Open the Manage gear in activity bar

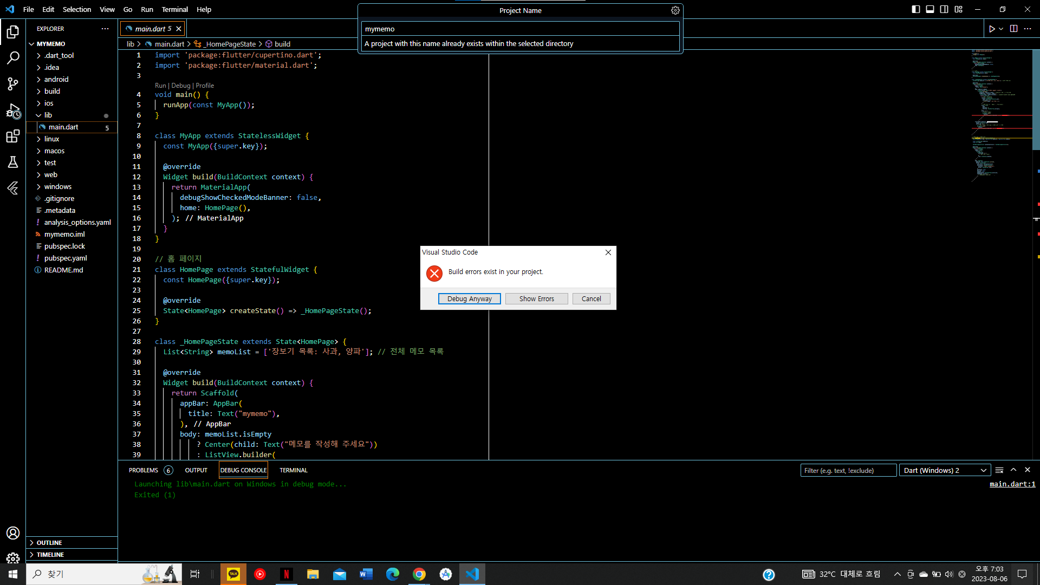pos(13,558)
